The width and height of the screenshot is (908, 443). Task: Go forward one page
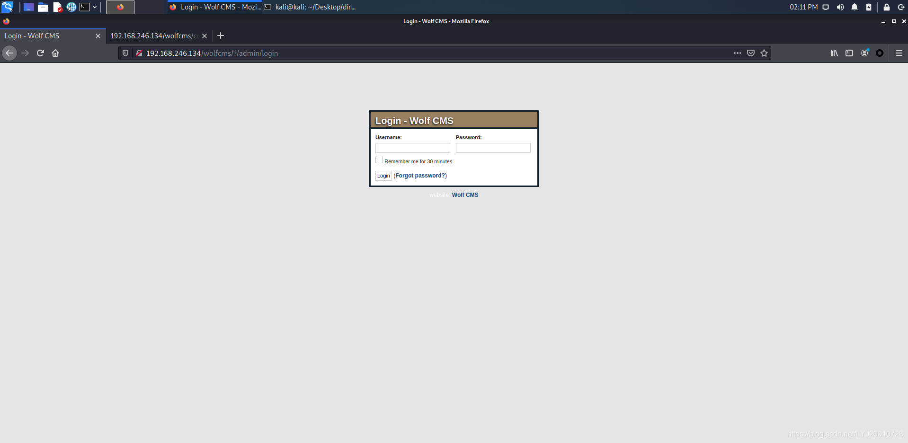point(26,53)
